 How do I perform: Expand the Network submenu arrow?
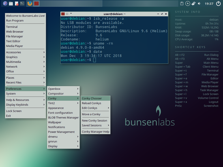tap(44, 67)
